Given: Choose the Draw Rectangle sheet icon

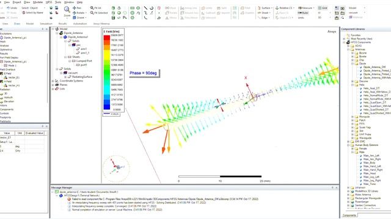Looking at the screenshot, I should 133,8.
